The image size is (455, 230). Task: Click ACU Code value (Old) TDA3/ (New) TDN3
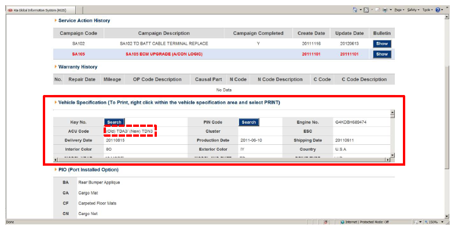[x=130, y=132]
